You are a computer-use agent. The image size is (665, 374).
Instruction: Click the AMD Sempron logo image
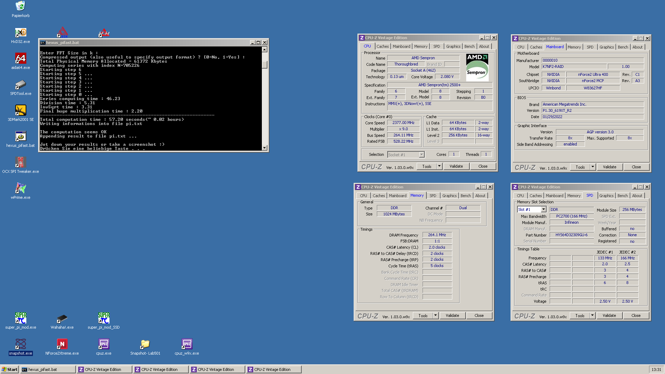(477, 67)
